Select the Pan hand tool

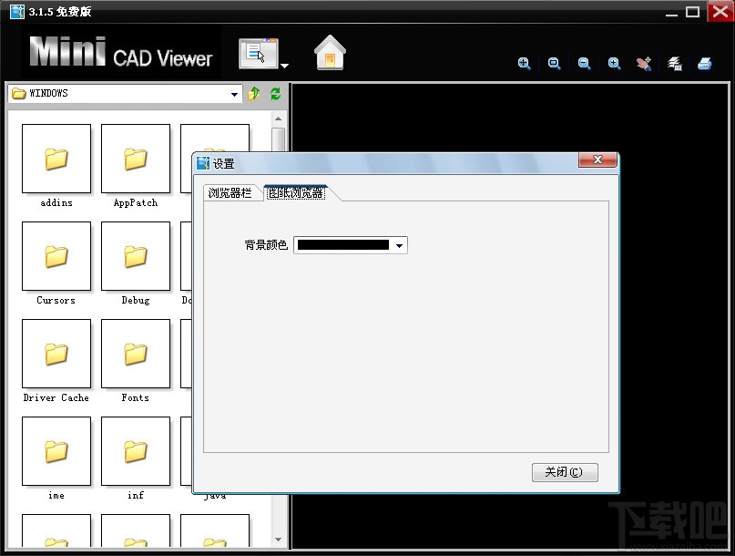click(645, 64)
